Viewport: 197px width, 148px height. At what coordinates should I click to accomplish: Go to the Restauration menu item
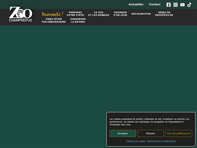[x=141, y=14]
